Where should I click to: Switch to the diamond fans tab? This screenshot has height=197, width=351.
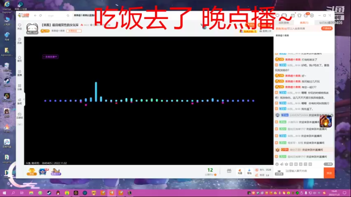point(325,23)
